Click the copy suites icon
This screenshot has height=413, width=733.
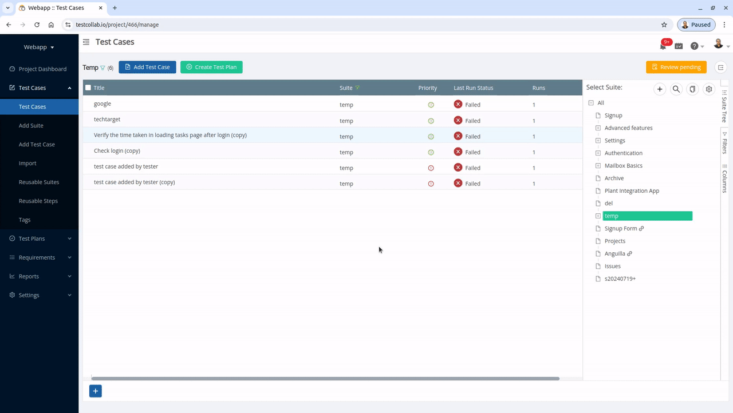[692, 89]
